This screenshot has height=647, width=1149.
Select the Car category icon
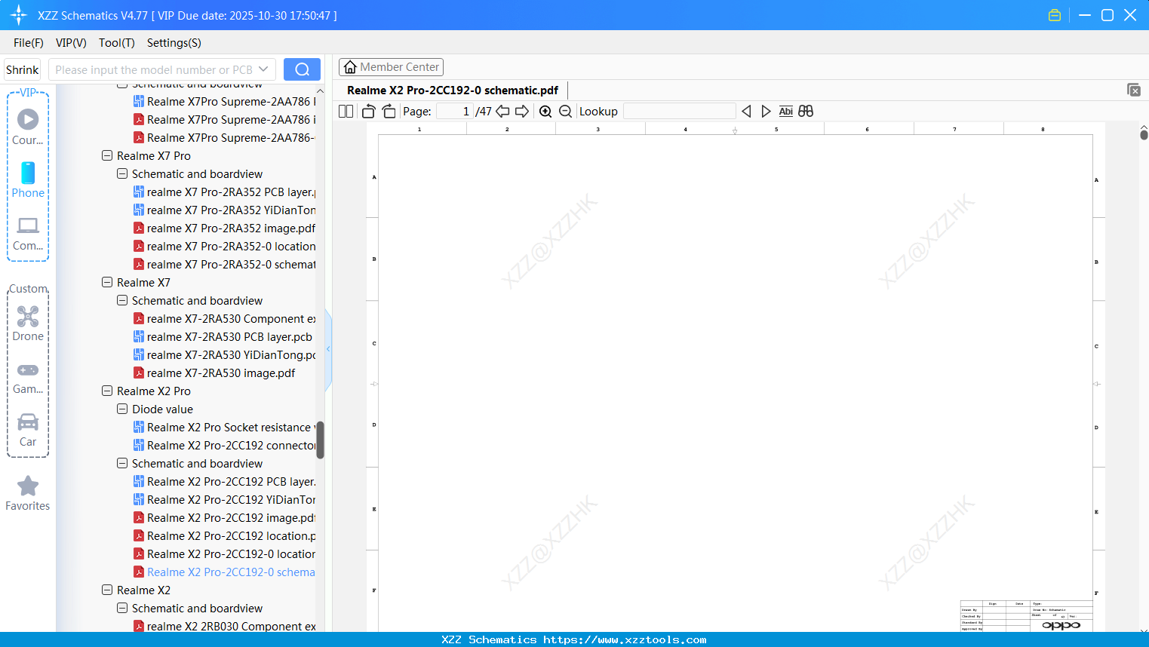tap(28, 429)
